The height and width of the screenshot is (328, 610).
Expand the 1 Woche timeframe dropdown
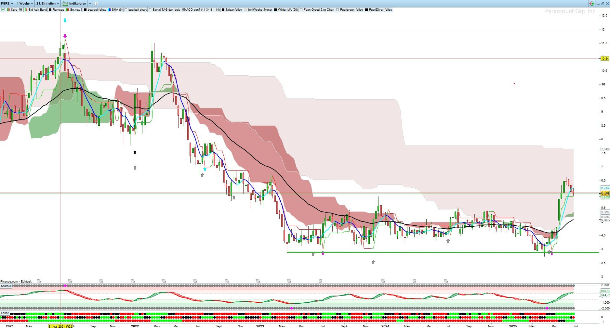[25, 3]
